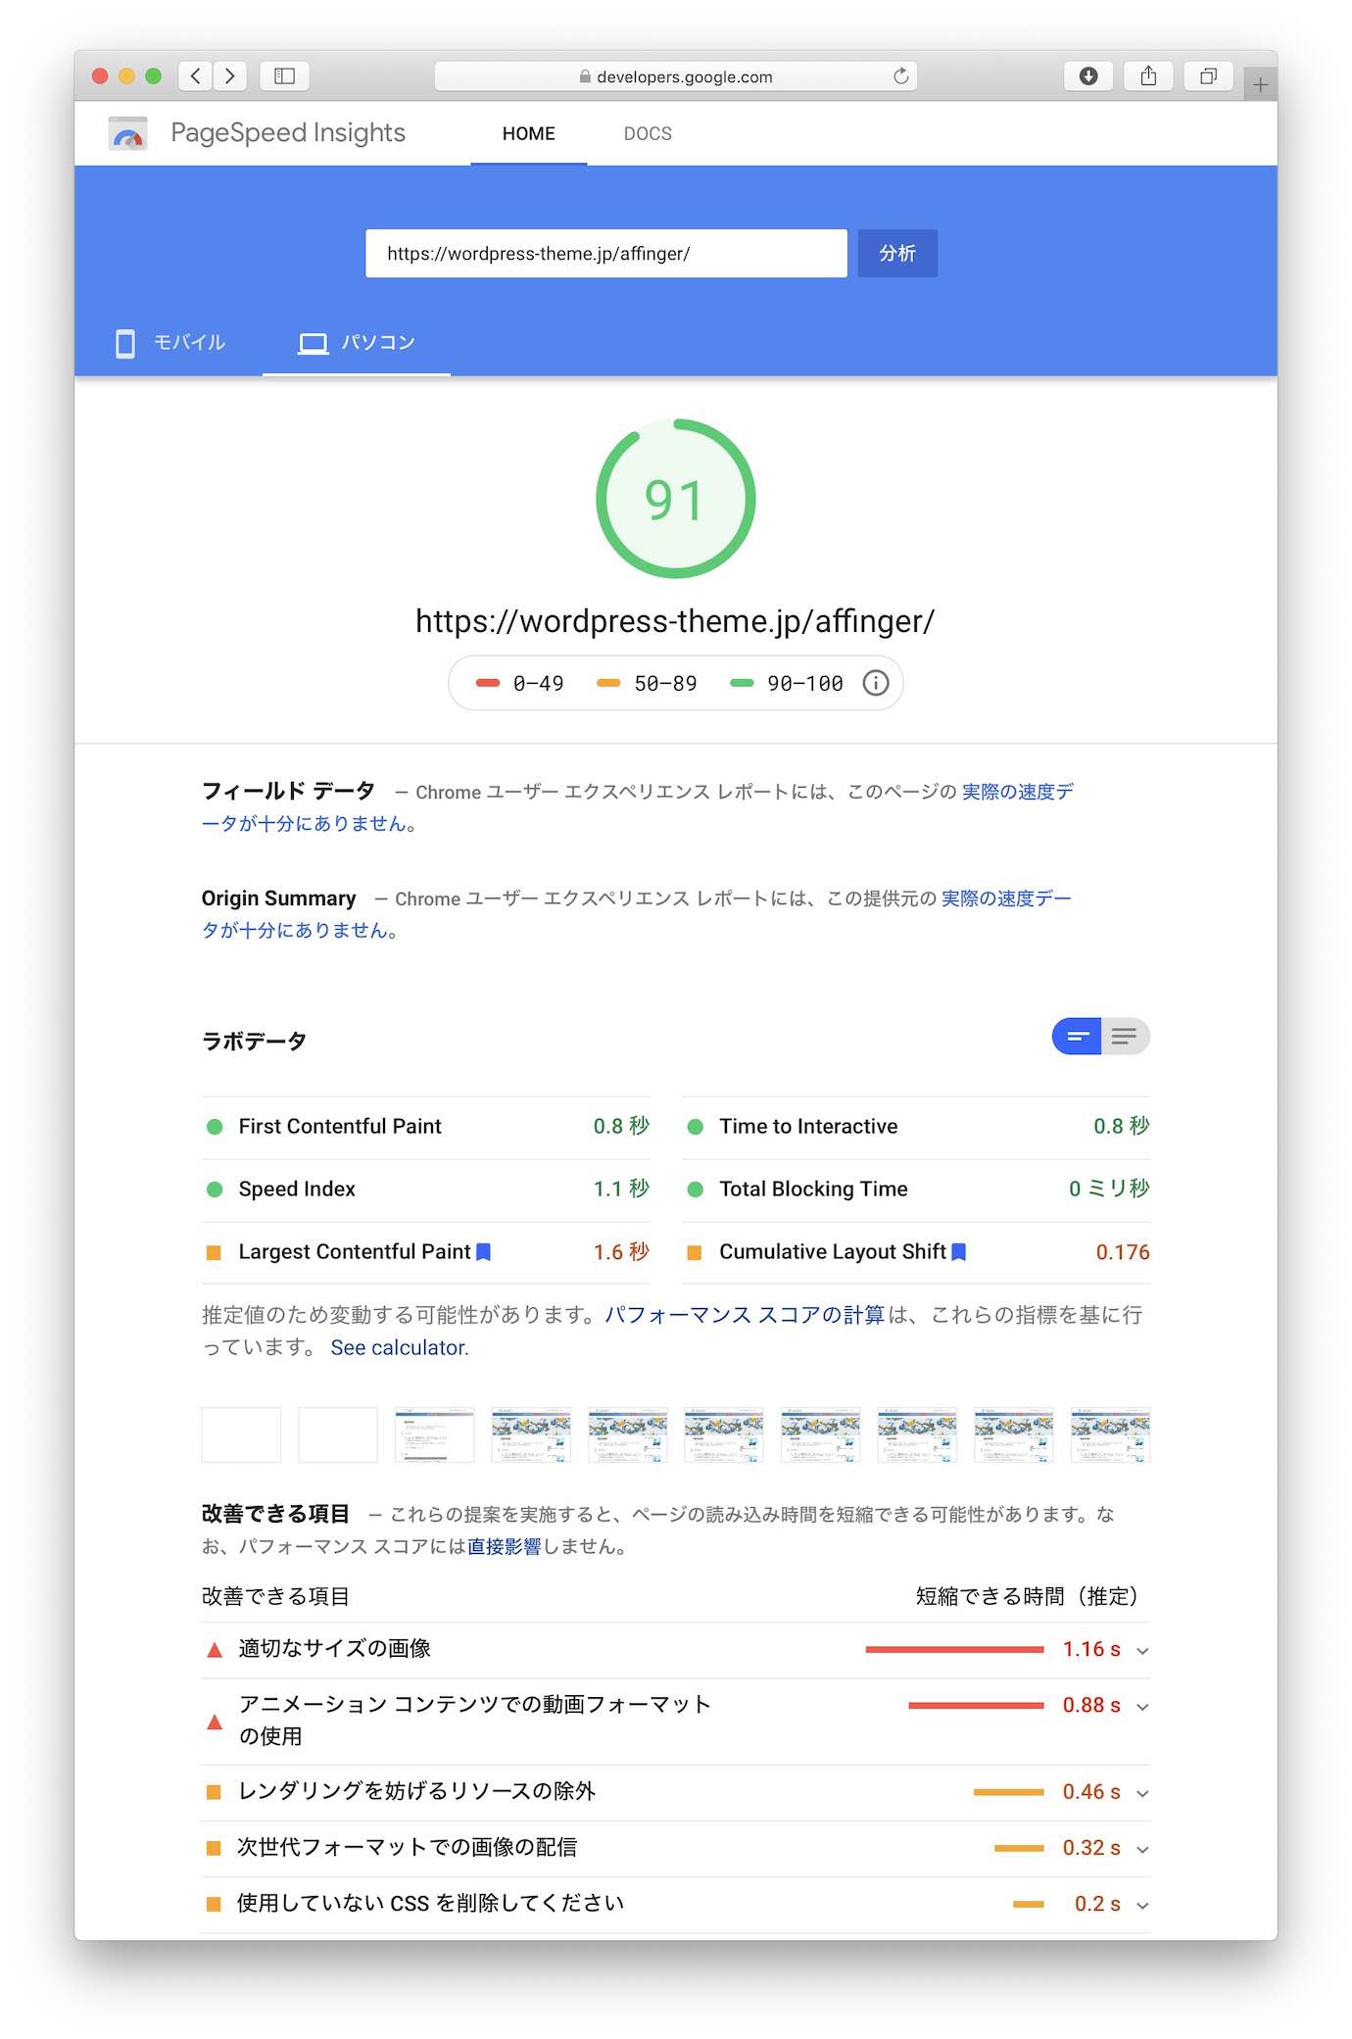The width and height of the screenshot is (1352, 2039).
Task: Click orange square icon for 次世代フォーマット row
Action: (214, 1848)
